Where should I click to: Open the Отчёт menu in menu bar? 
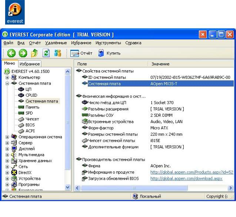[35, 43]
